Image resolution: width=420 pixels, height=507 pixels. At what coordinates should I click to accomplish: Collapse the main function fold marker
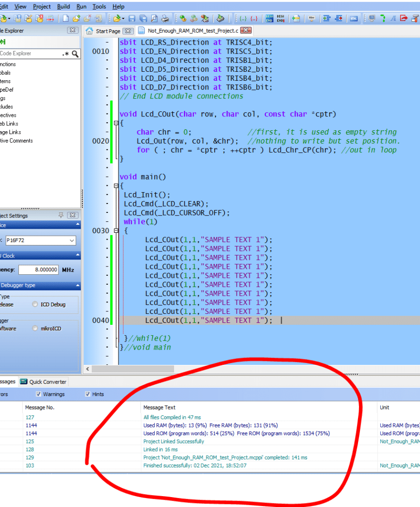click(116, 186)
